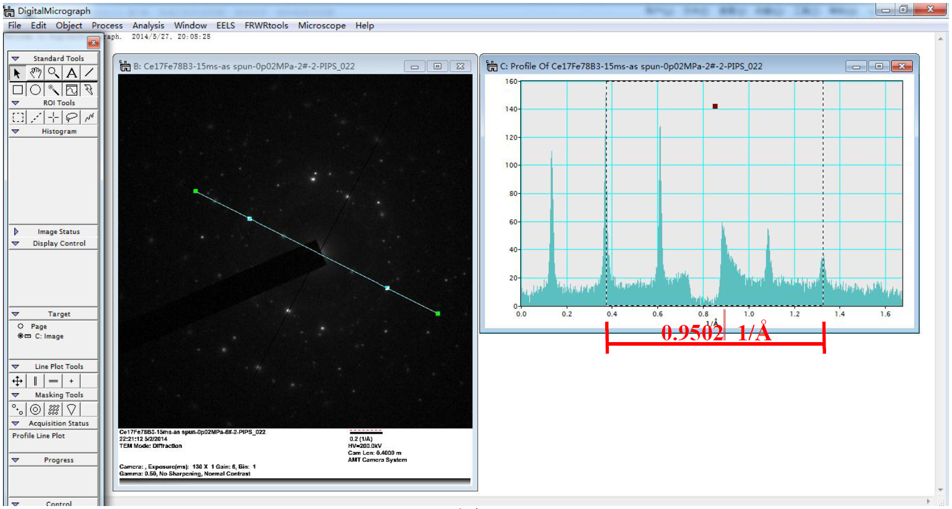Open the Analysis menu

tap(148, 26)
